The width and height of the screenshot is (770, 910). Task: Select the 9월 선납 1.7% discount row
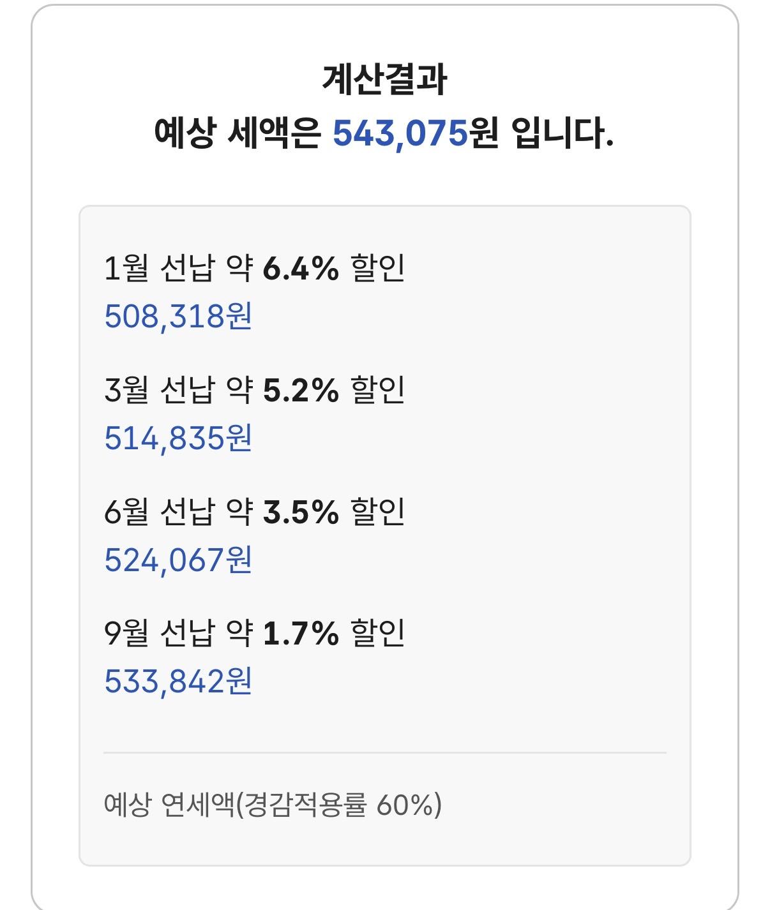tap(254, 633)
